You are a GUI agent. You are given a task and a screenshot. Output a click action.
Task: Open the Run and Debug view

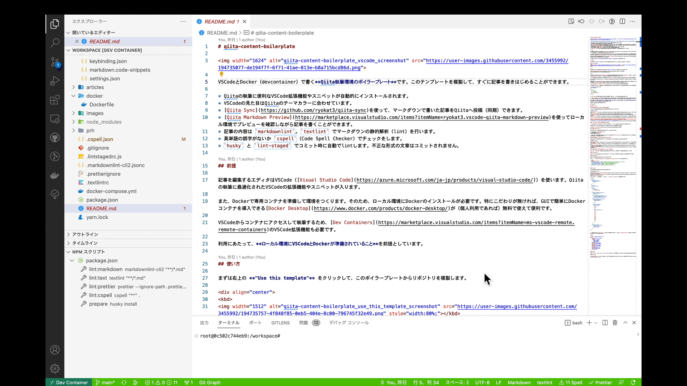[55, 81]
